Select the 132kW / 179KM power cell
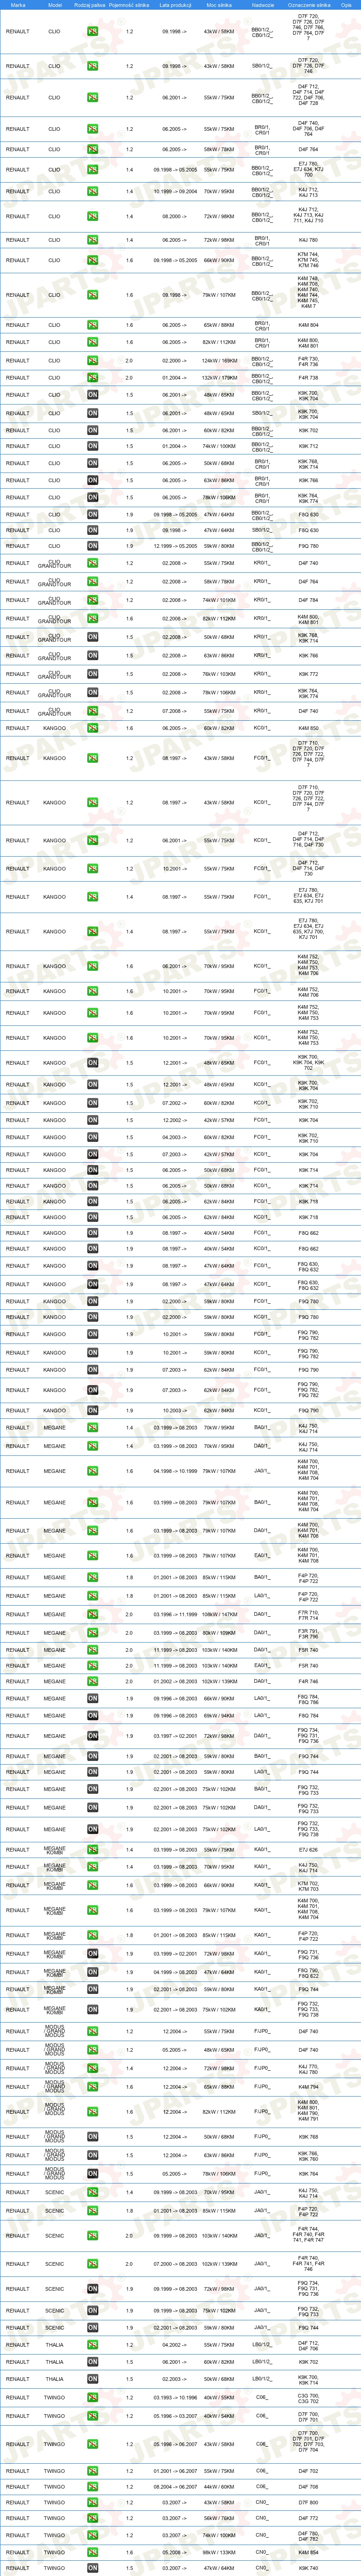 pos(219,378)
